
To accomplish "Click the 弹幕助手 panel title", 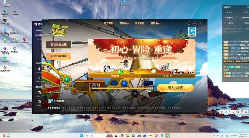I will pyautogui.click(x=227, y=7).
